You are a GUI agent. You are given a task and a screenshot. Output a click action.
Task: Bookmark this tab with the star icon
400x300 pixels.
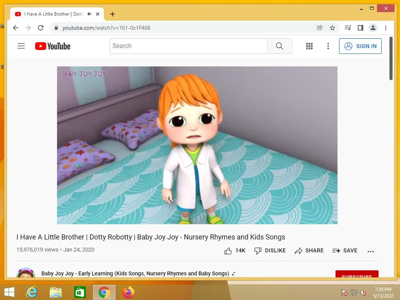[332, 28]
